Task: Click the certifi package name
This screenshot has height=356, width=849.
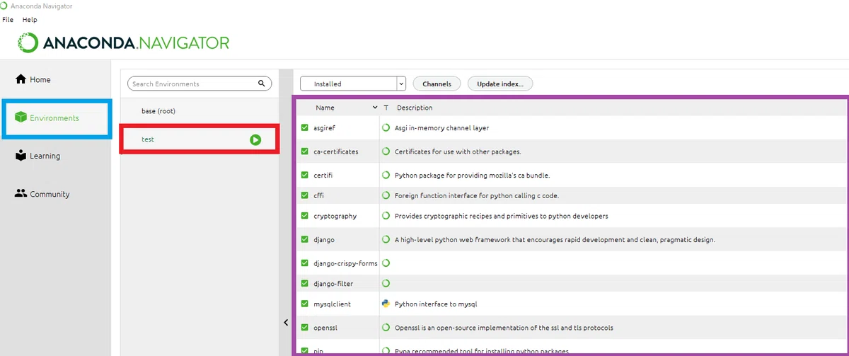Action: (x=323, y=175)
